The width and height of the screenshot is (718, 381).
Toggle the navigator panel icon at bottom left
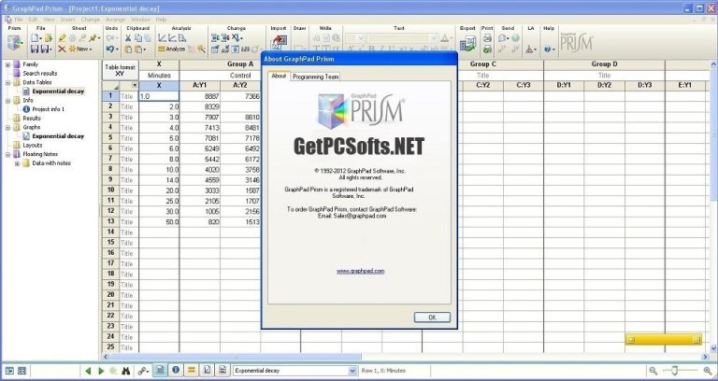(x=9, y=371)
